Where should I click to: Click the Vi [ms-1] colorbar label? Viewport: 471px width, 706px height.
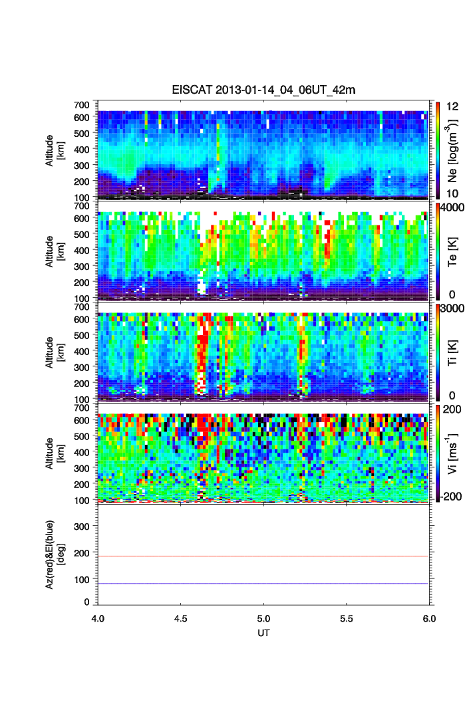452,453
